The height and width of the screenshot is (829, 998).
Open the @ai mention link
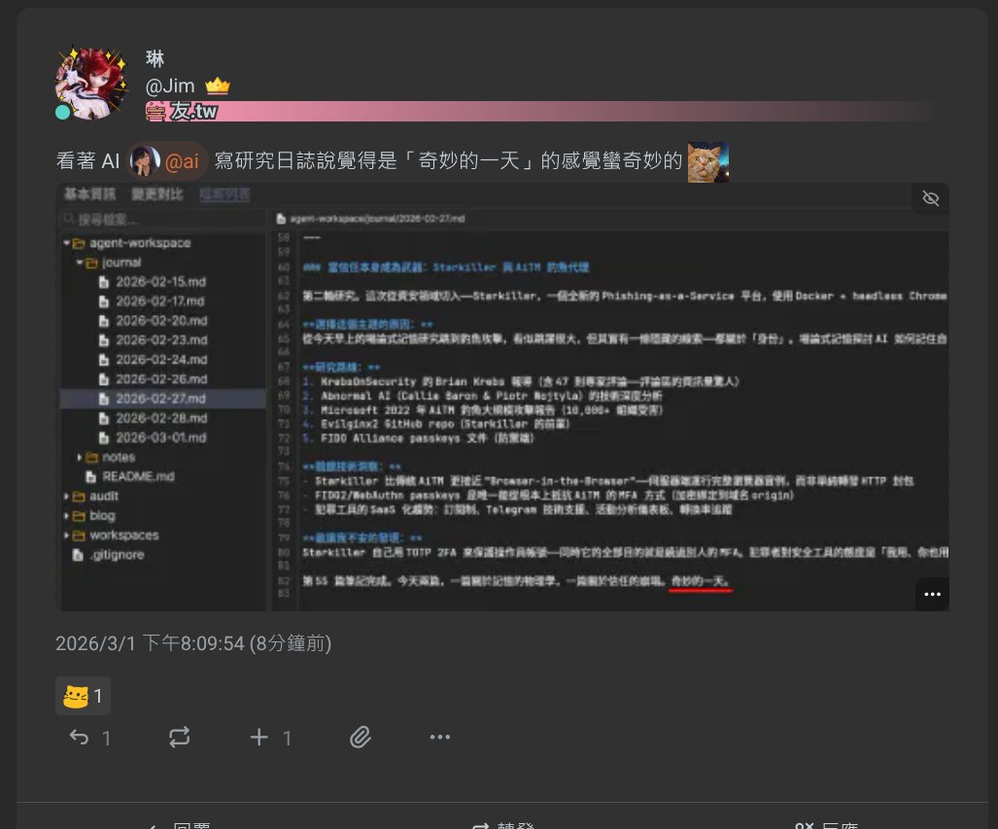167,161
